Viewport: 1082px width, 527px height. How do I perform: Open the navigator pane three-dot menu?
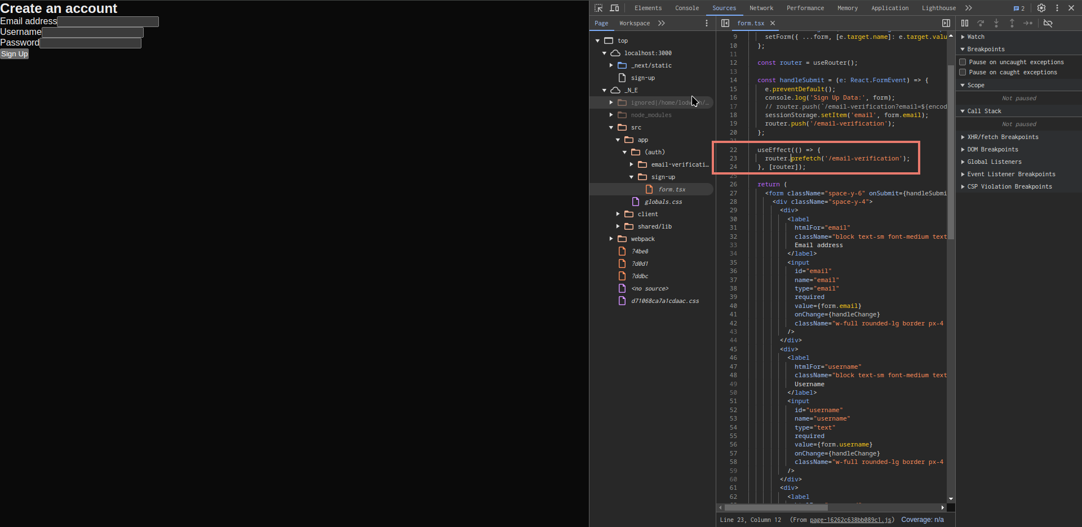click(707, 23)
